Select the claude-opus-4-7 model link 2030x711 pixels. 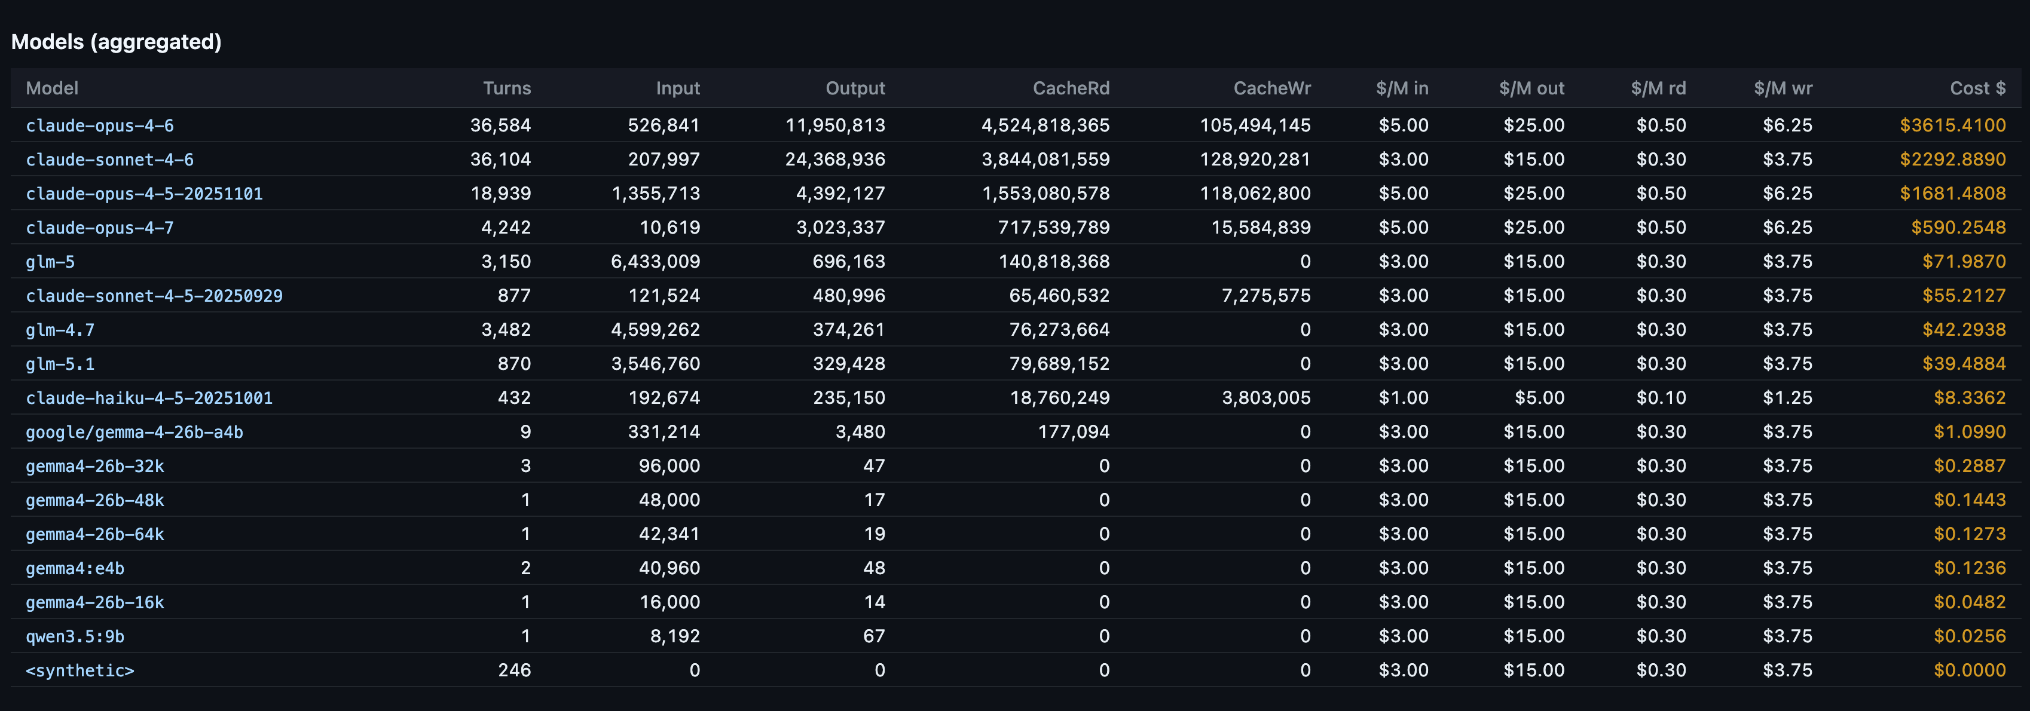[x=99, y=228]
